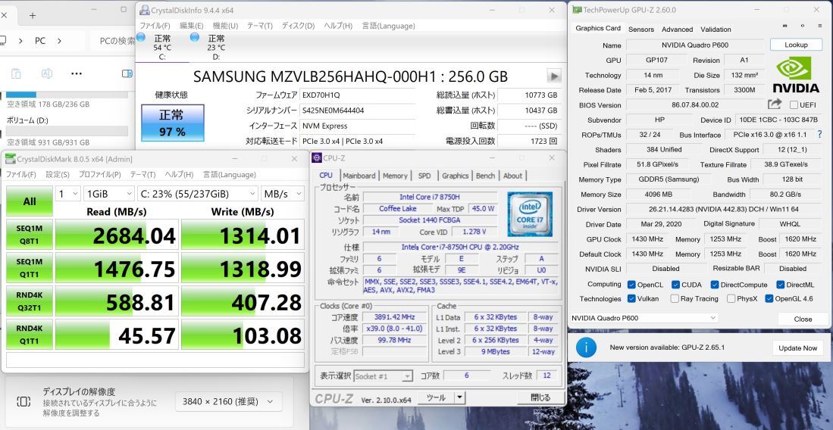Screen dimensions: 833x430
Task: Click the Lookup button in GPU-Z
Action: click(x=796, y=45)
